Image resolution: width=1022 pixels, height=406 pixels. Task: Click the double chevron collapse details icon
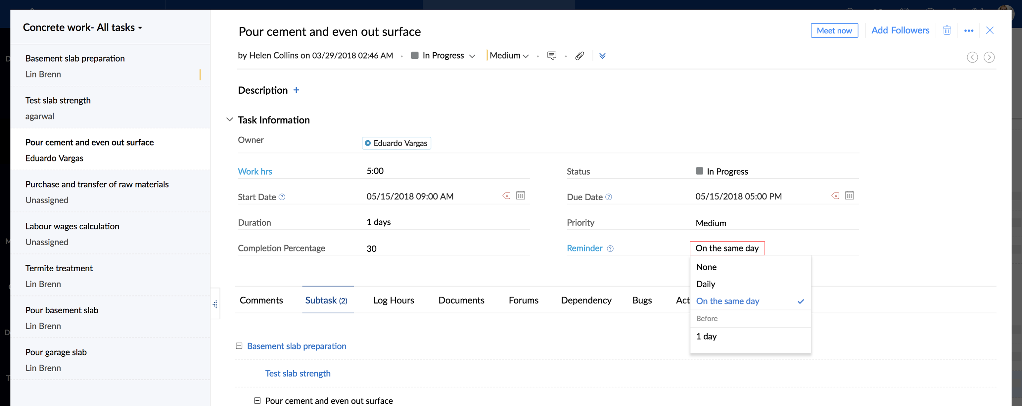pyautogui.click(x=602, y=56)
